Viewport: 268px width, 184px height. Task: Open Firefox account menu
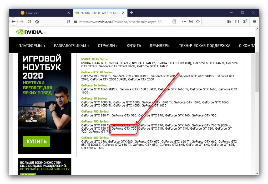pos(245,21)
